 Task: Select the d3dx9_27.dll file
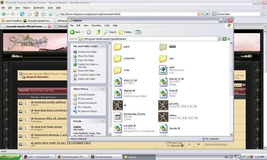point(125,82)
